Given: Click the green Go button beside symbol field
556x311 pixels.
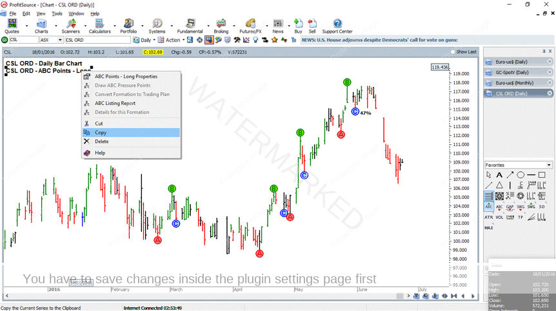Looking at the screenshot, I should click(x=5, y=40).
